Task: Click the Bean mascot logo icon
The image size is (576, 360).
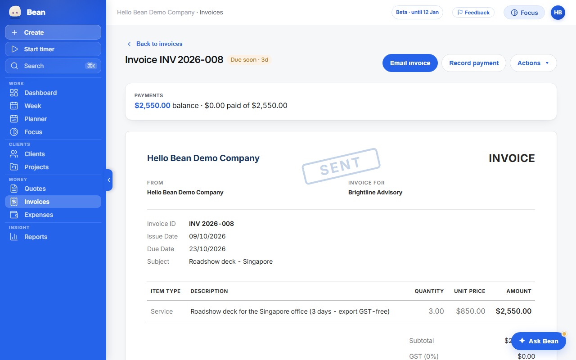Action: click(x=15, y=12)
